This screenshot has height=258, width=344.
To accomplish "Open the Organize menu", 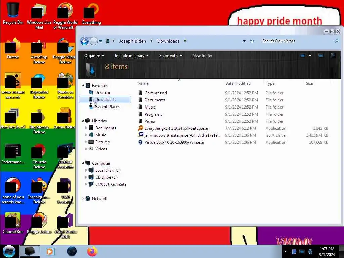I will (94, 56).
